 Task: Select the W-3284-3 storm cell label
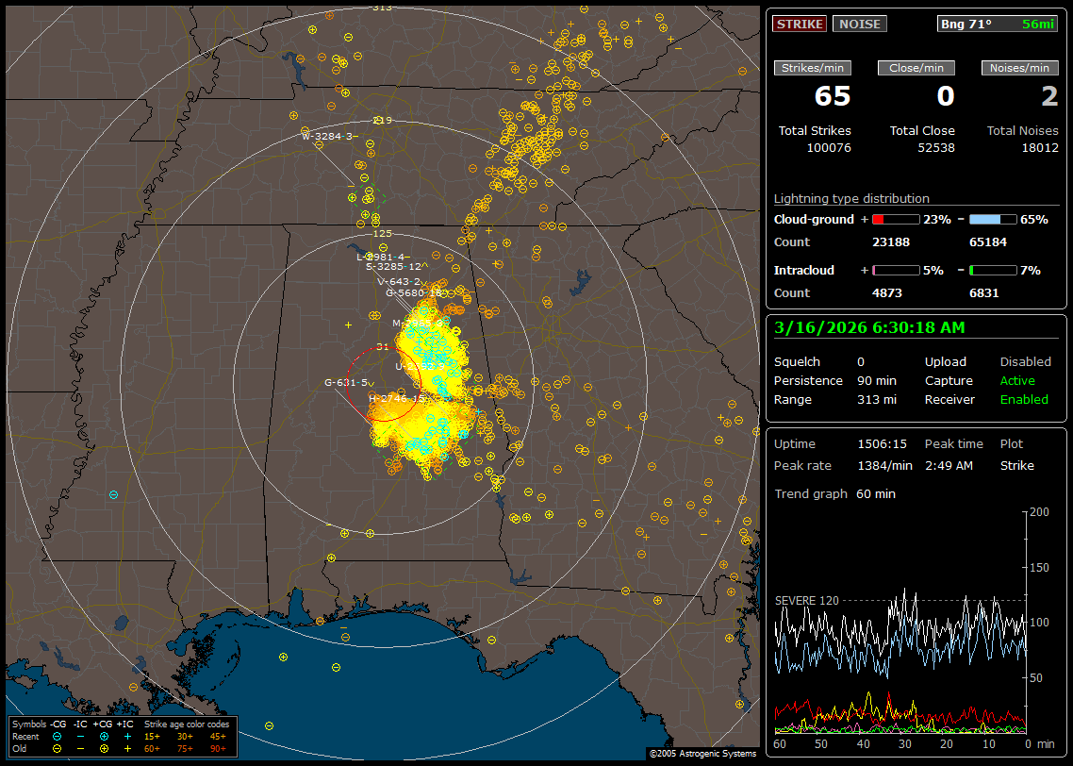pyautogui.click(x=330, y=136)
